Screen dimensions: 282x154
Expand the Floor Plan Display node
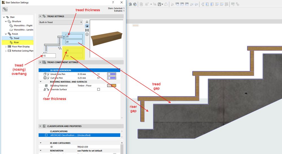[6, 47]
